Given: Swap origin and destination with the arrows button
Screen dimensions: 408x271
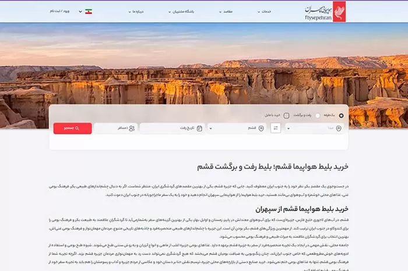Looking at the screenshot, I should 276,128.
